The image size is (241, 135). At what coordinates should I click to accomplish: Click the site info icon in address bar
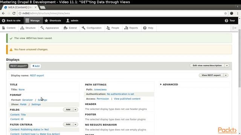pos(20,13)
